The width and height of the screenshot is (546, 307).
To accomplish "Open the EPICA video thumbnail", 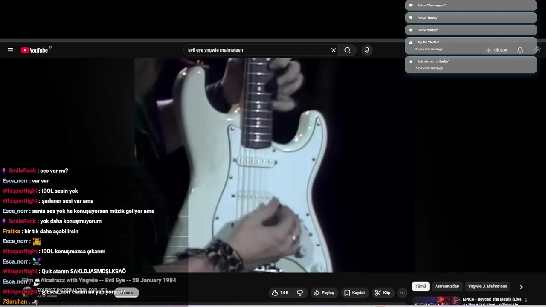I will [x=436, y=302].
